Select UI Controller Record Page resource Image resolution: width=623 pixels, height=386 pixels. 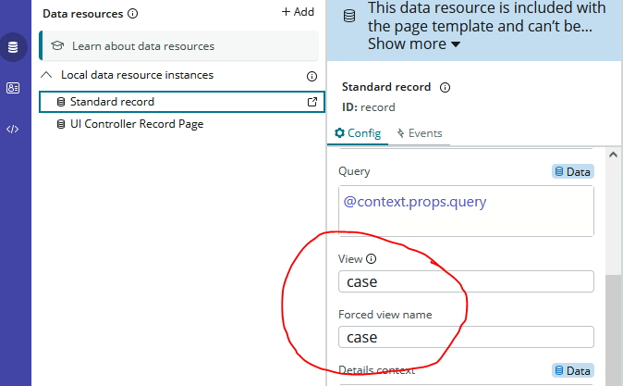coord(136,124)
